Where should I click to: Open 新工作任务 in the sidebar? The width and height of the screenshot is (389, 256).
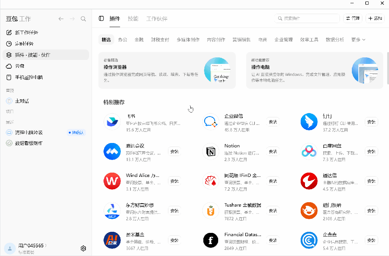coord(46,32)
